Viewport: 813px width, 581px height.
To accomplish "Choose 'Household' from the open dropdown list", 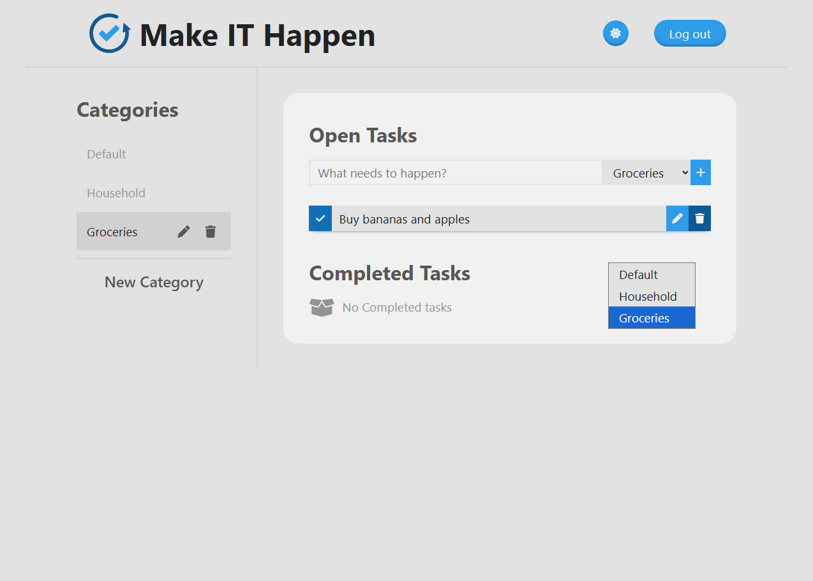I will pos(648,296).
